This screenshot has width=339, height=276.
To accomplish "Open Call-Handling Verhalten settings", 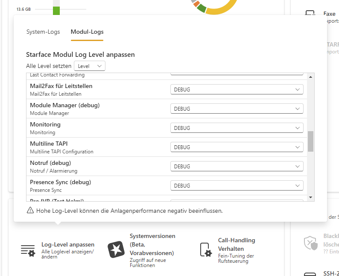I will [x=237, y=244].
